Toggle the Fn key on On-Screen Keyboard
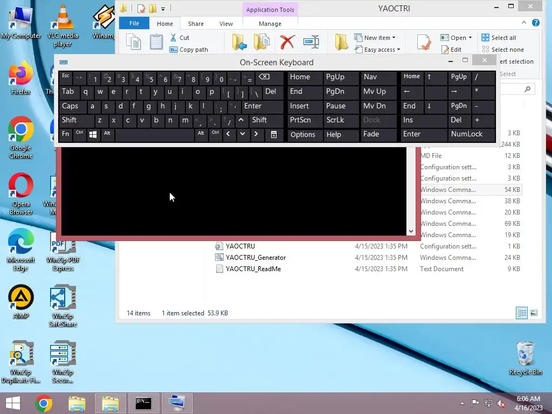The width and height of the screenshot is (552, 414). (x=65, y=134)
